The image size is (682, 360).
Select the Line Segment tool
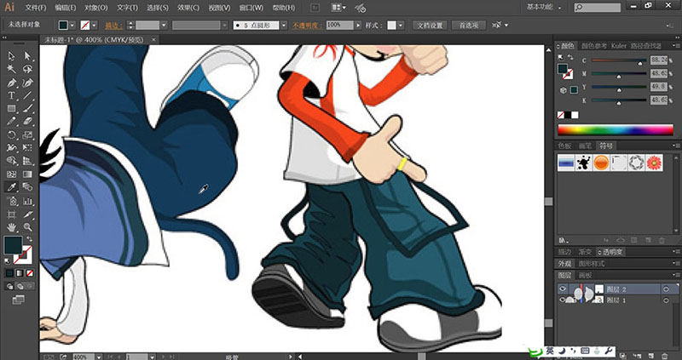pyautogui.click(x=27, y=95)
